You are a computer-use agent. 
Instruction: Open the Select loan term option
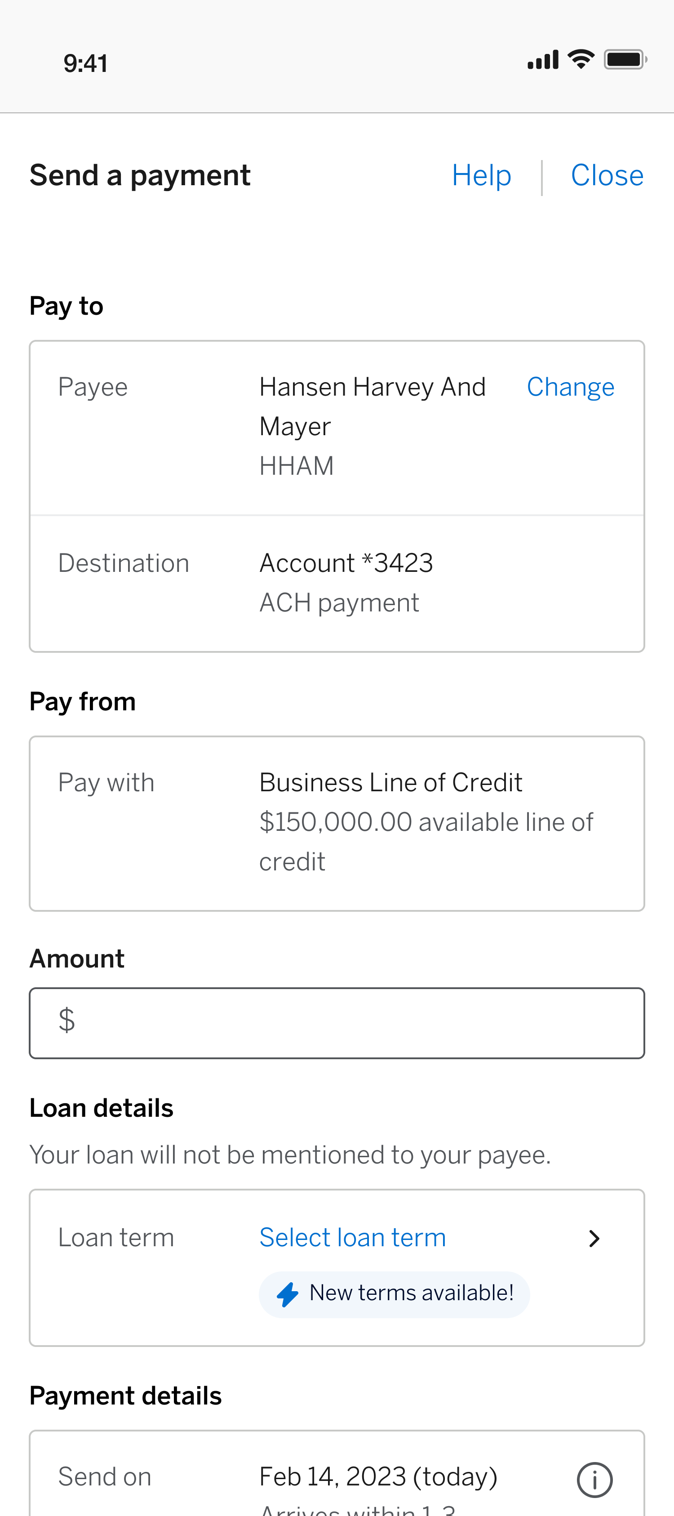[x=352, y=1237]
